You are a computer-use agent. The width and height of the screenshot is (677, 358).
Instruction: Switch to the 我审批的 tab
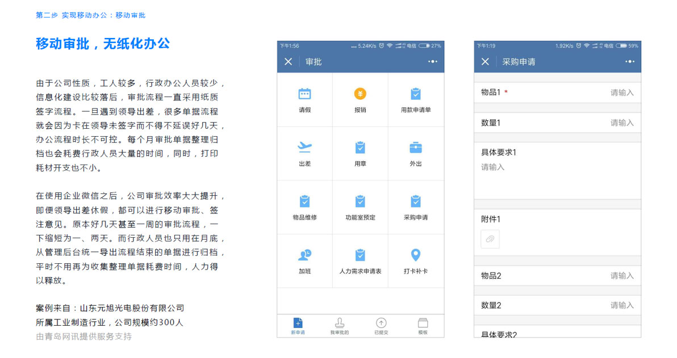[x=340, y=326]
